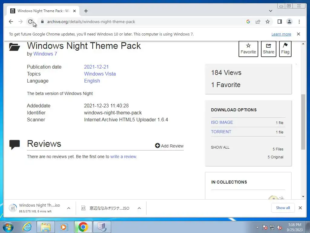
Task: Close the Windows Night Theme Pack tab
Action: tap(74, 11)
